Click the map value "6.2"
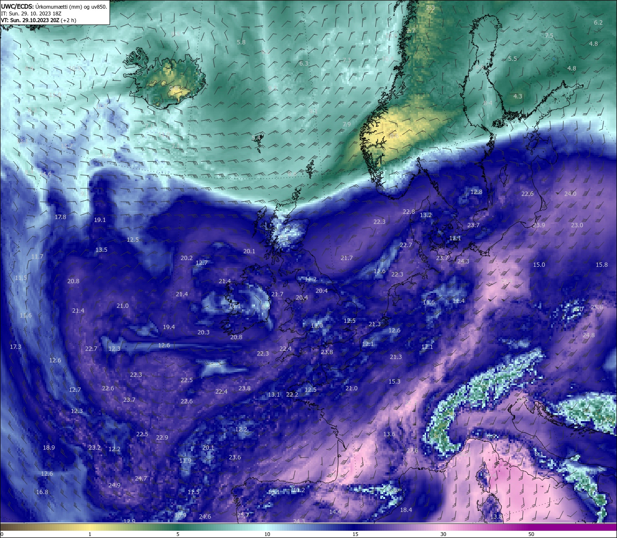This screenshot has height=538, width=617. pos(598,23)
